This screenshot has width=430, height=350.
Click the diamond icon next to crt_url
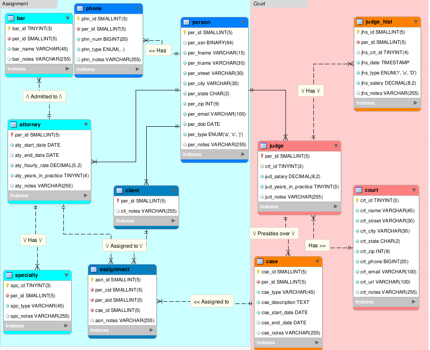point(357,282)
